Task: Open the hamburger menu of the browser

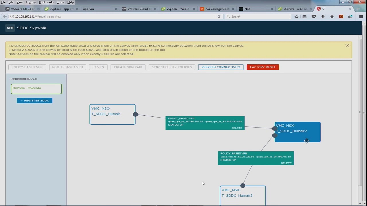Action: [x=361, y=17]
